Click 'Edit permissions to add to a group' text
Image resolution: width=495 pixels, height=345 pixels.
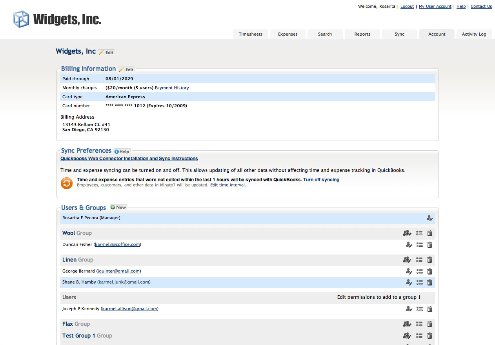379,297
